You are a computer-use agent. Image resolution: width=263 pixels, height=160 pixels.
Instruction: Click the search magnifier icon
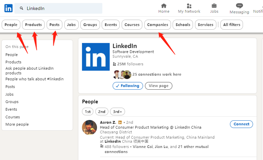[x=21, y=8]
